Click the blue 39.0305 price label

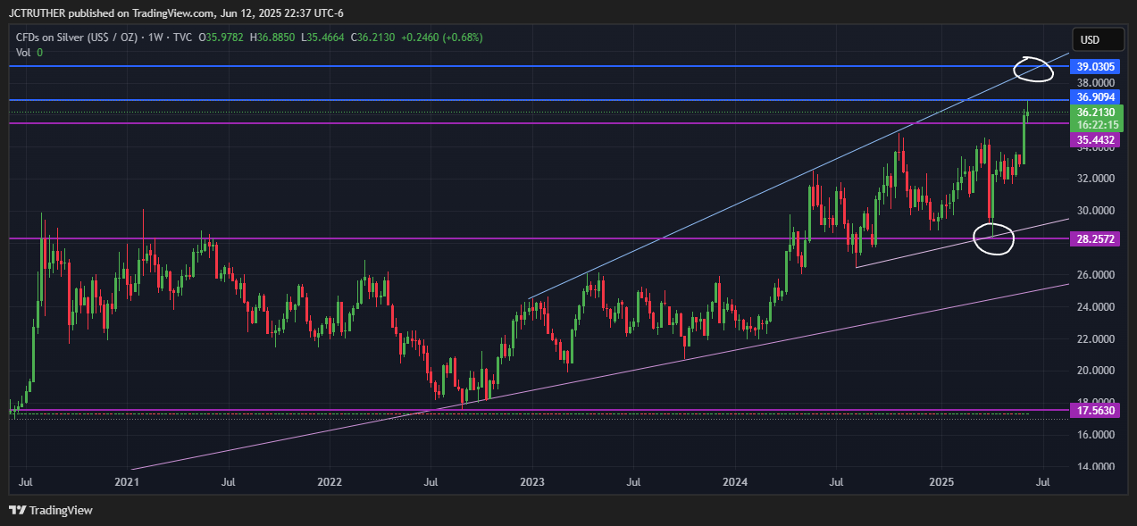point(1094,67)
